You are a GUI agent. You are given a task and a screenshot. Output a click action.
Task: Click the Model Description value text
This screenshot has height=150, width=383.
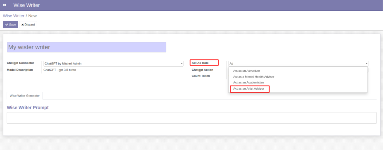pyautogui.click(x=60, y=70)
